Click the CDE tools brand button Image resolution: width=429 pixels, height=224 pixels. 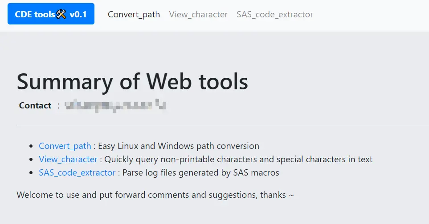coord(51,14)
